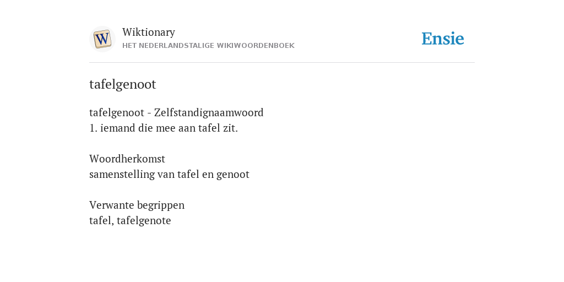Click the Verwante begrippen section label

(x=137, y=205)
